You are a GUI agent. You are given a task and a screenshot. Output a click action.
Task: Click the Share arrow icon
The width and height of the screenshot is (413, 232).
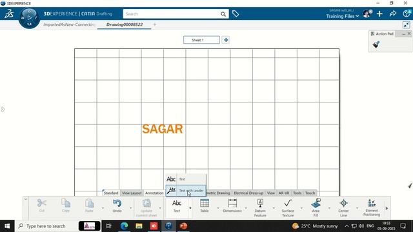pos(393,14)
